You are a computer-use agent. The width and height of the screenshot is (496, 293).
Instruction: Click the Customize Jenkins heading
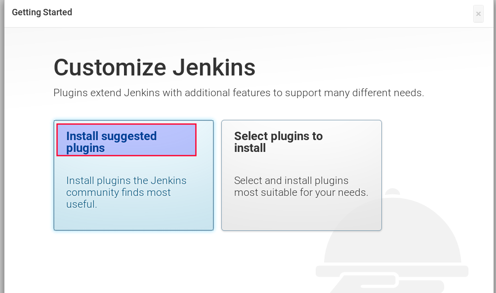(x=154, y=68)
